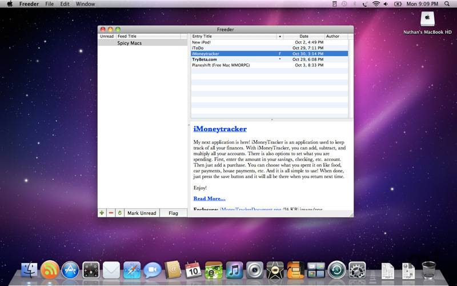Open the Edit menu
Viewport: 457px width, 286px height.
(x=65, y=4)
